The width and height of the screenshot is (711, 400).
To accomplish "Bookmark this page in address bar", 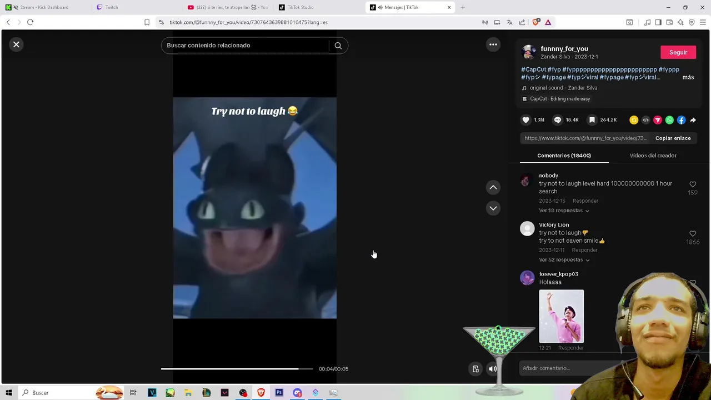I will coord(147,22).
